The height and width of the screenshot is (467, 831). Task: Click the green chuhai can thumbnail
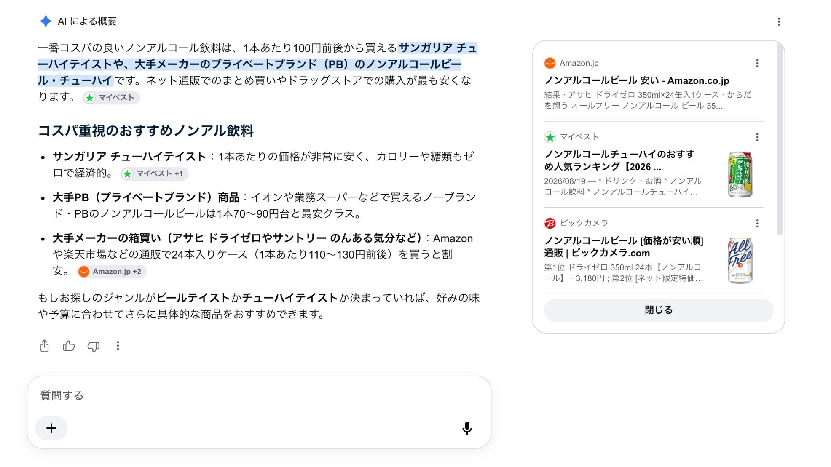coord(740,174)
